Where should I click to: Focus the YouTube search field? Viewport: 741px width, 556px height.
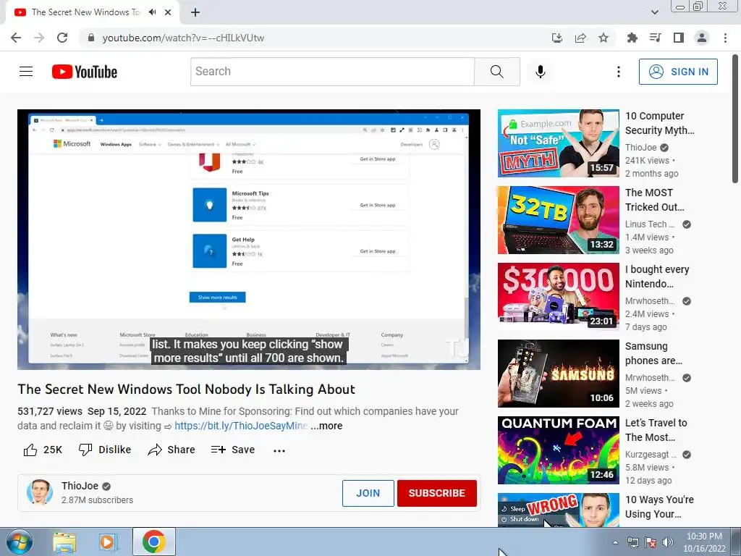pyautogui.click(x=332, y=72)
